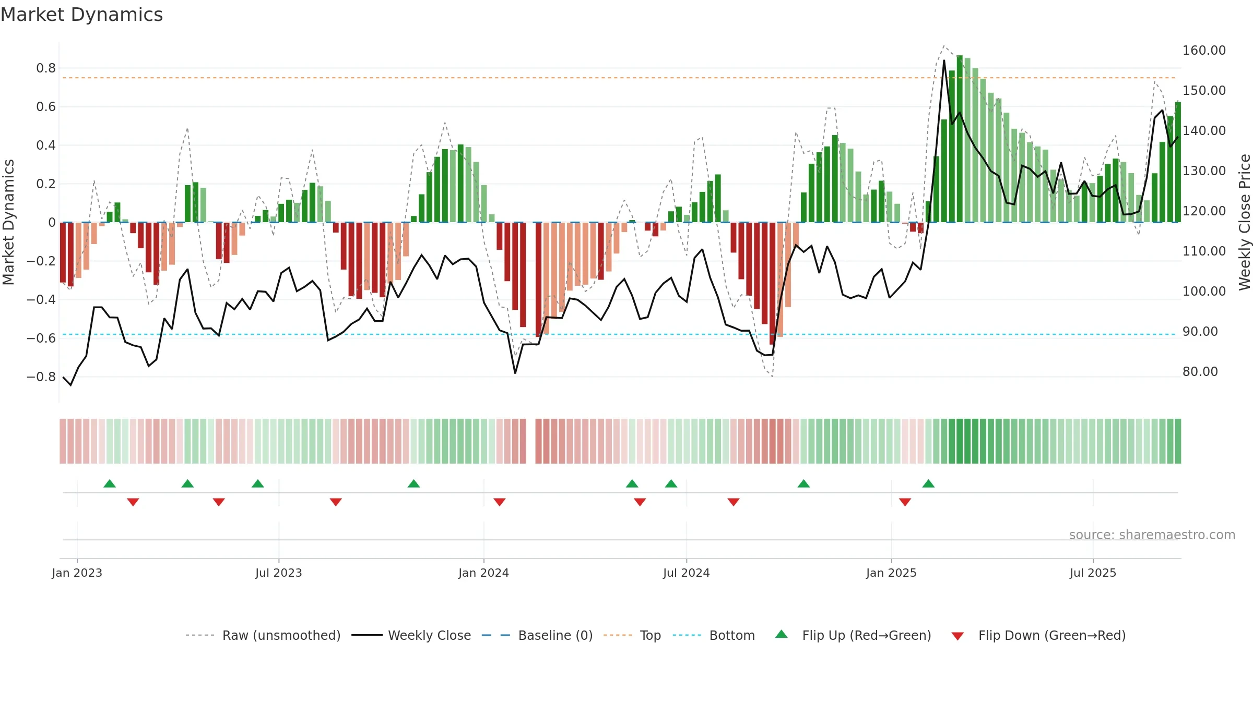Click the −0.6 tick on left axis
This screenshot has width=1253, height=704.
tap(41, 338)
